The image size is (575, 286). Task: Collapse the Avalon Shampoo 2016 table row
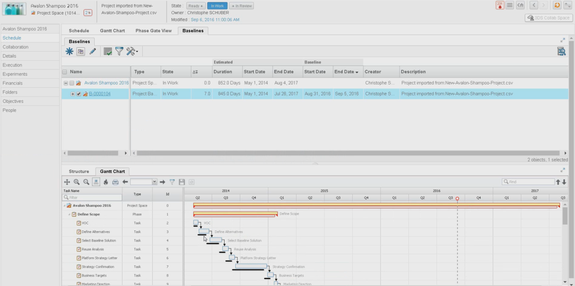pos(66,83)
